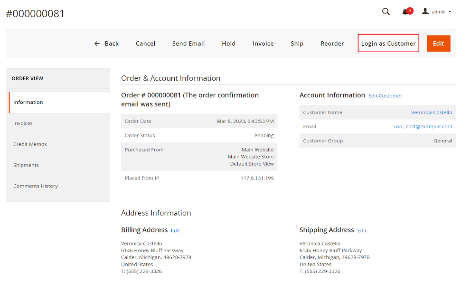The image size is (471, 281).
Task: Click the Ship button
Action: 297,44
